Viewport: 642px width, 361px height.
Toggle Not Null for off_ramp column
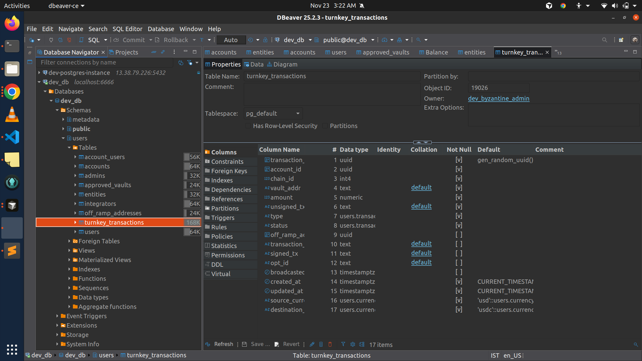coord(459,235)
